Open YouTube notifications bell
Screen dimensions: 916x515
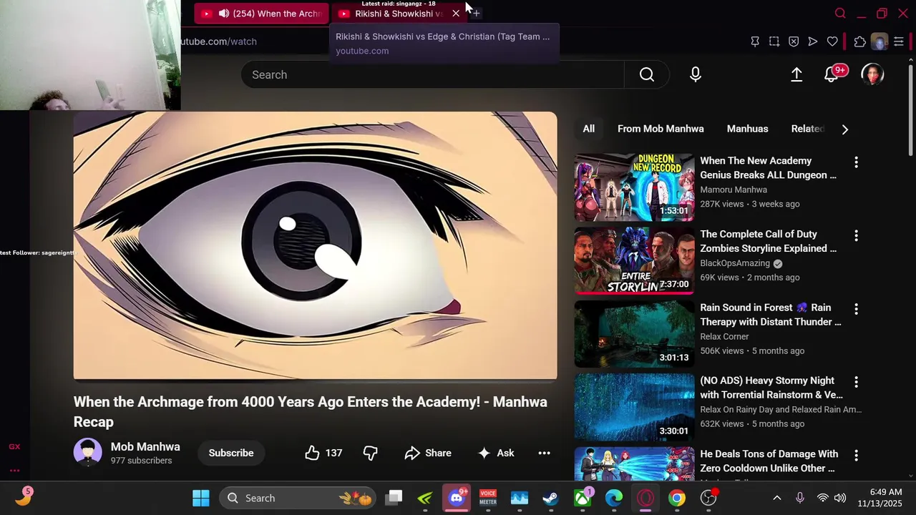coord(832,74)
